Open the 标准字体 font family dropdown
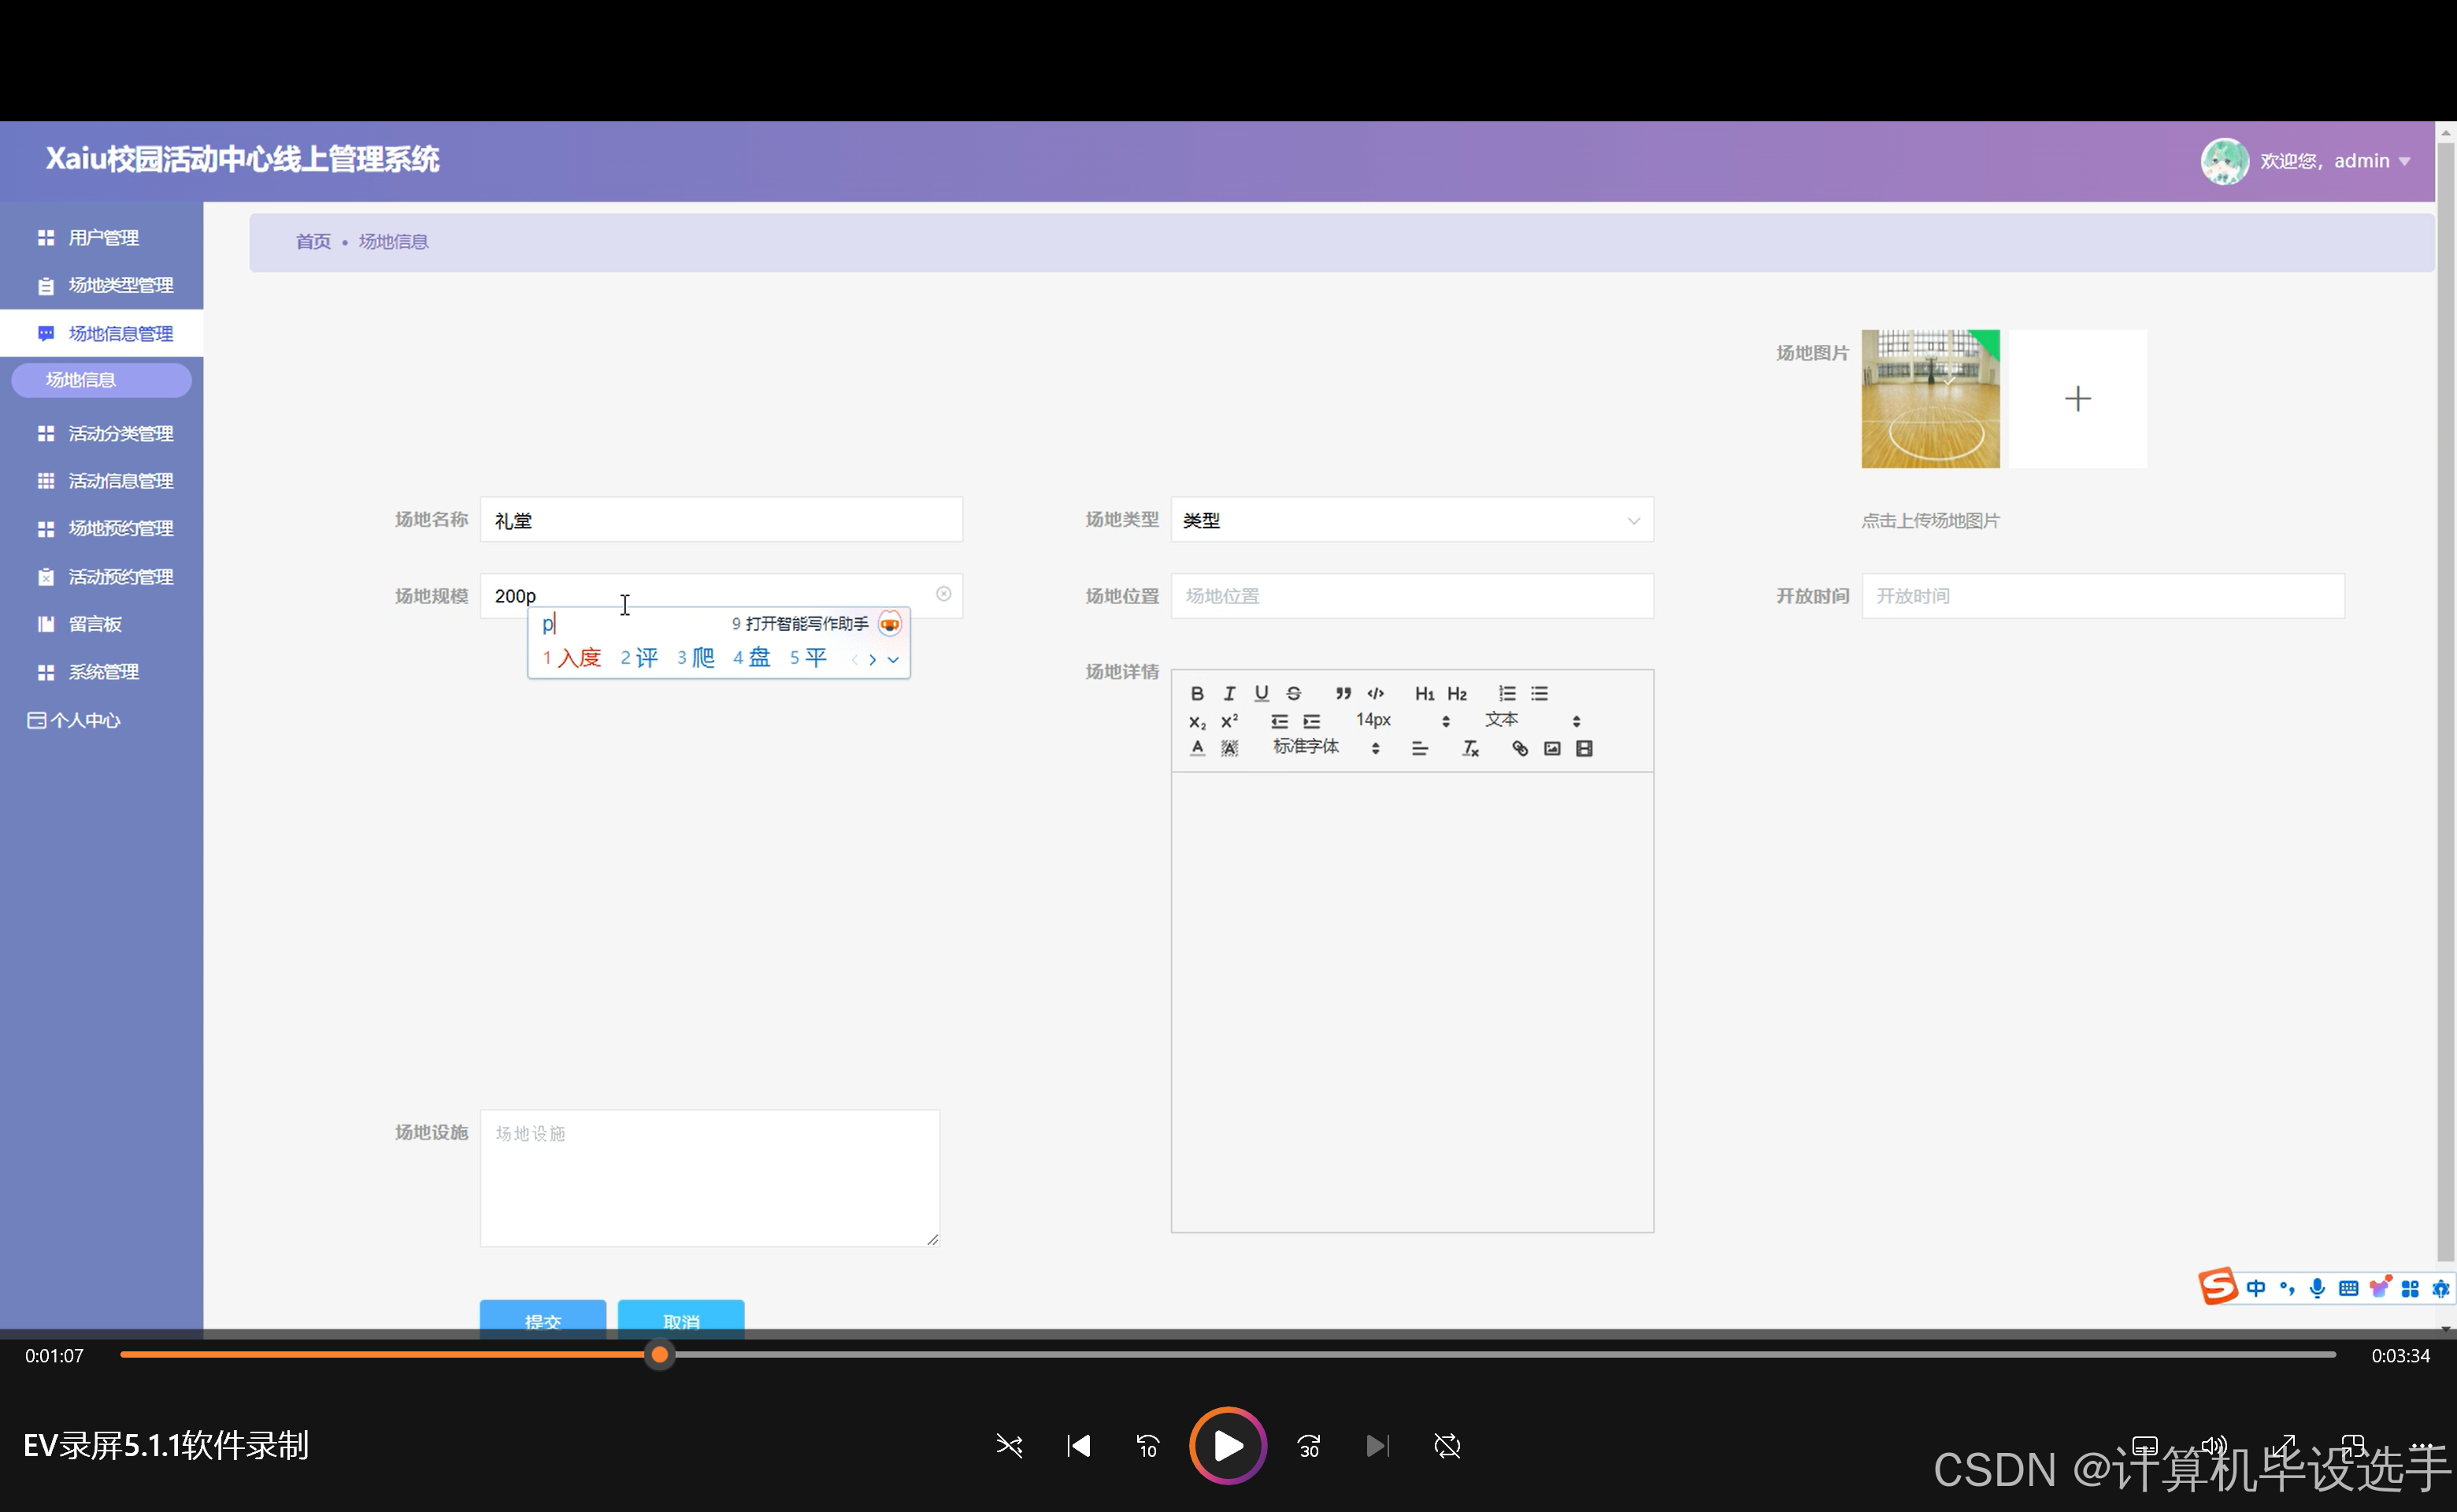 (x=1325, y=747)
